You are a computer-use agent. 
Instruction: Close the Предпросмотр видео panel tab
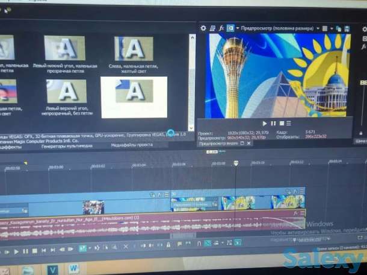(x=249, y=143)
